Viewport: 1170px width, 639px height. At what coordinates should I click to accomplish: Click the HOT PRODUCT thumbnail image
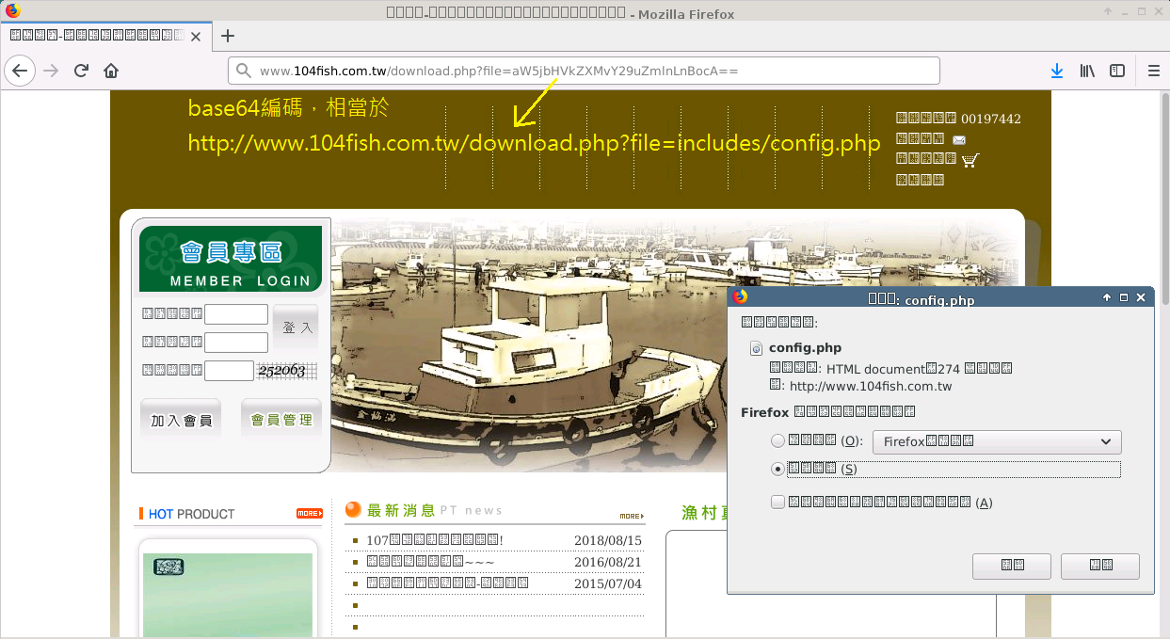[x=228, y=595]
